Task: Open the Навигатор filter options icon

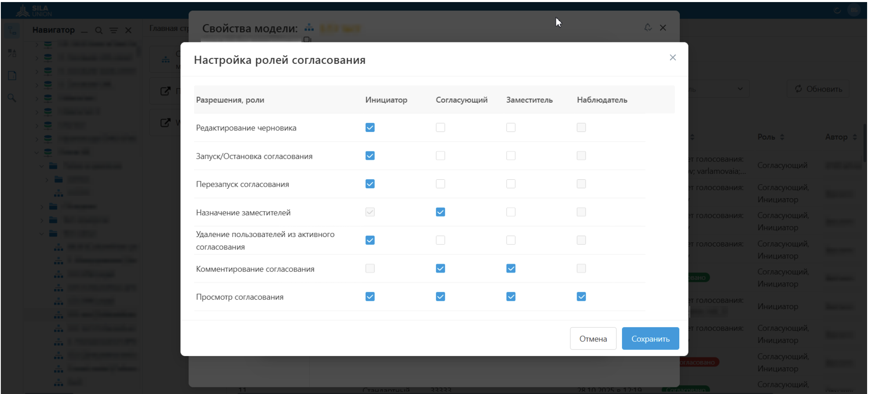Action: point(113,30)
